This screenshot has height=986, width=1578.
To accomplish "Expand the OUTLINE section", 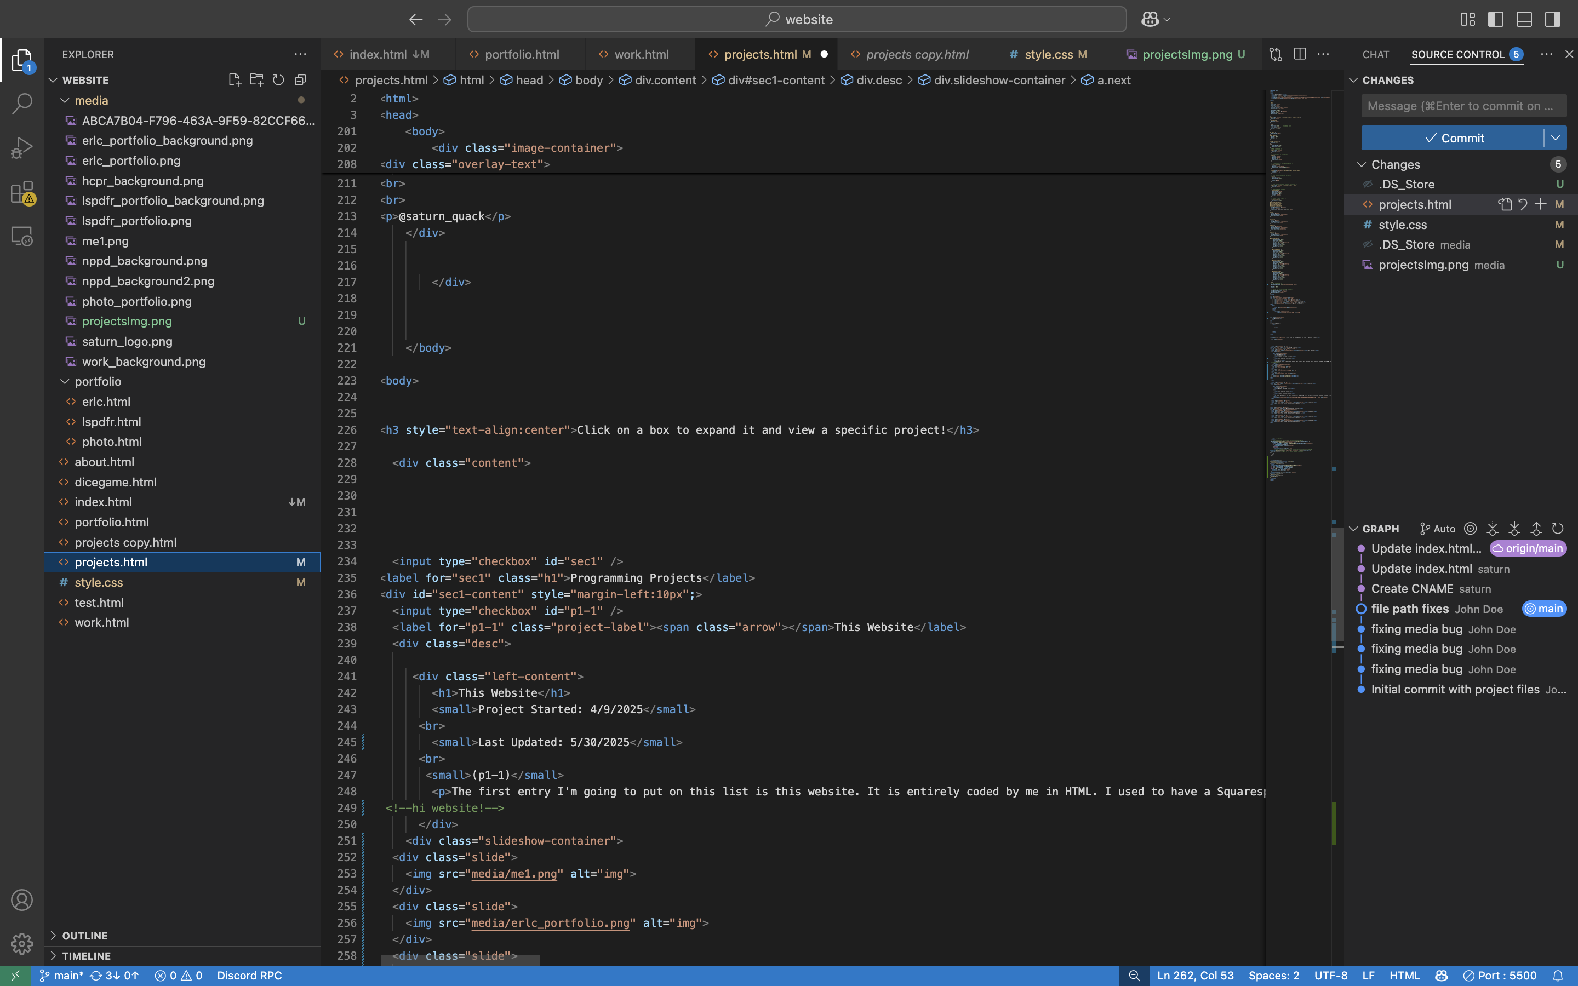I will 54,935.
